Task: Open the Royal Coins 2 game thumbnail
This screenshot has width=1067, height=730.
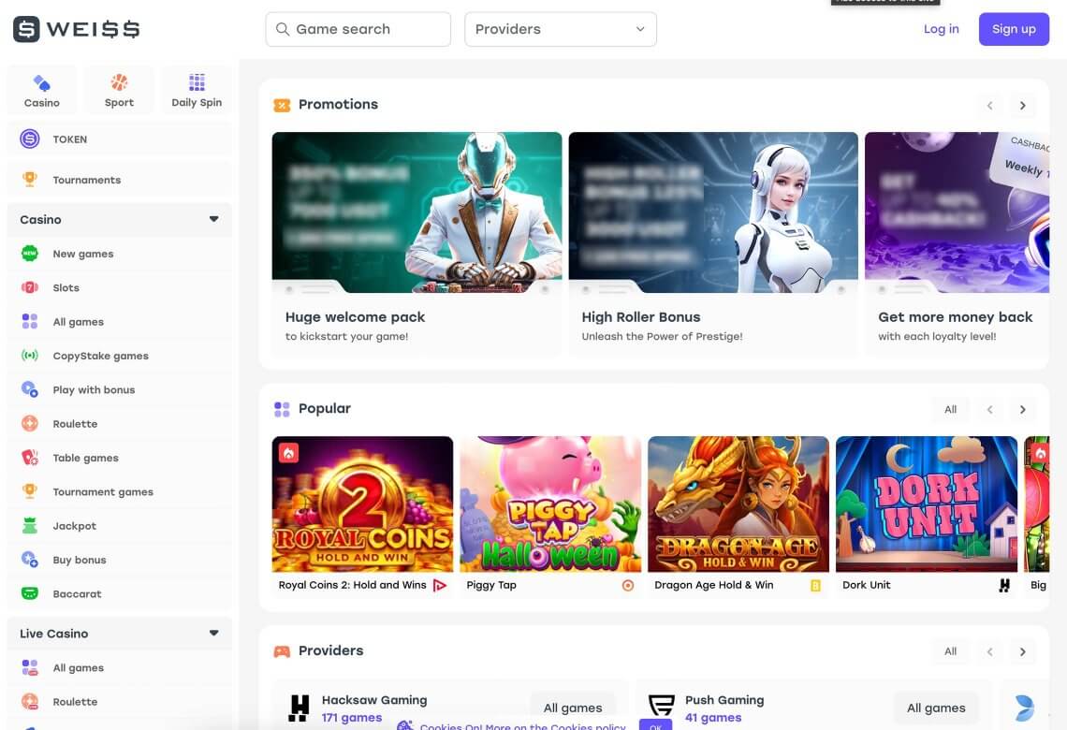Action: (x=362, y=504)
